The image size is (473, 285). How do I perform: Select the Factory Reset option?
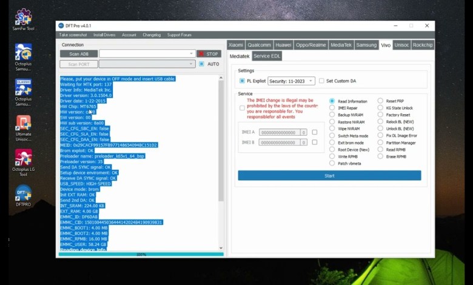pyautogui.click(x=380, y=115)
